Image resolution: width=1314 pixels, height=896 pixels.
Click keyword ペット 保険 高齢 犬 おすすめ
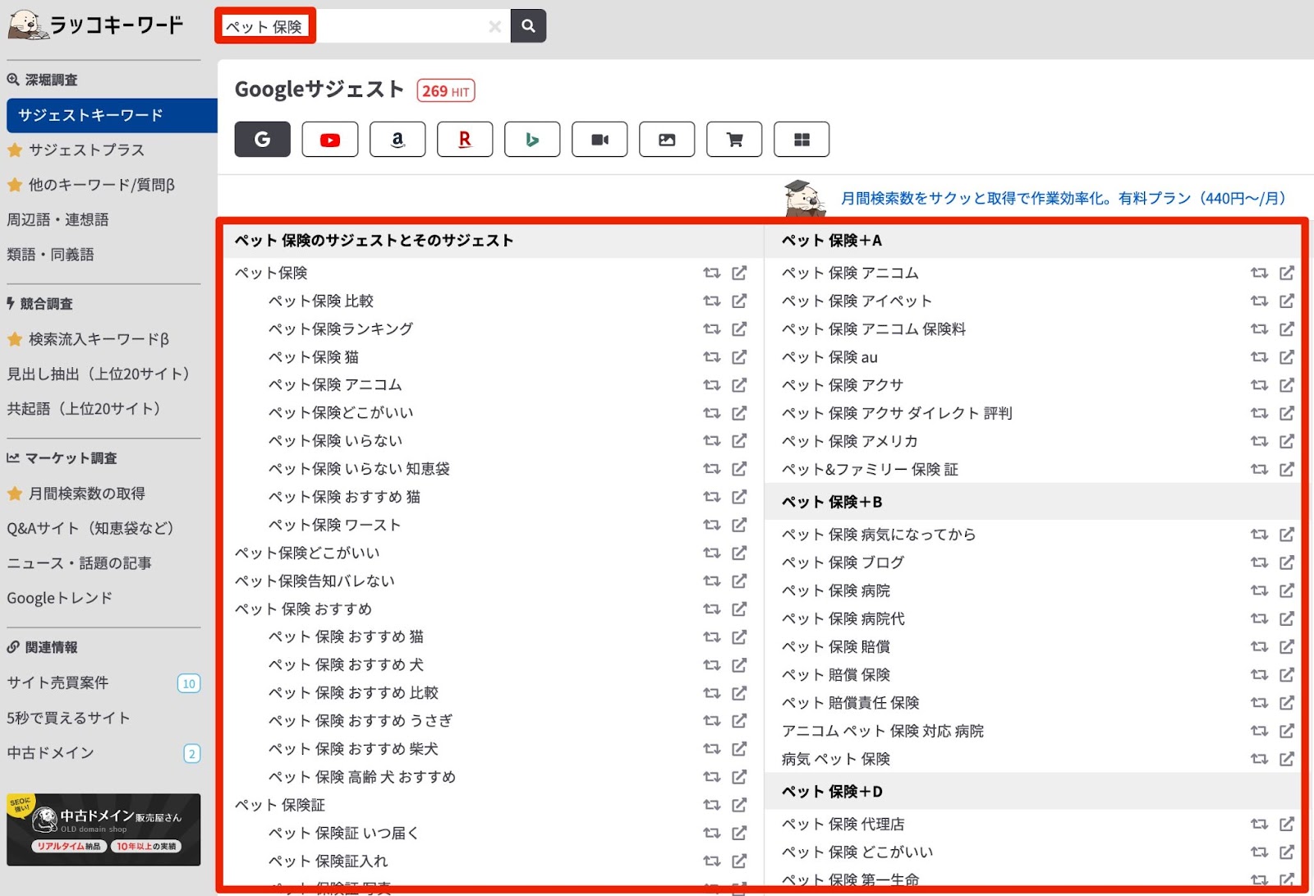click(x=361, y=777)
